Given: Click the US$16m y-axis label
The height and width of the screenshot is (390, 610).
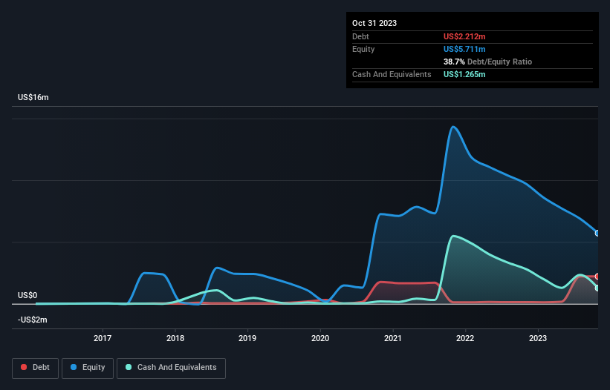Looking at the screenshot, I should (x=33, y=97).
